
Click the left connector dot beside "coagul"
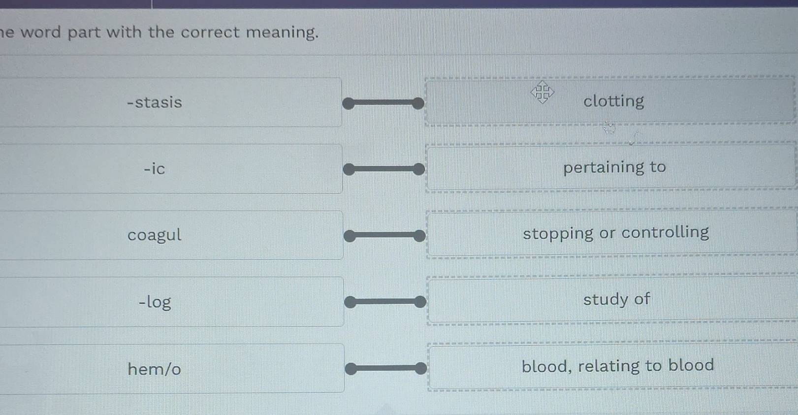pos(350,235)
